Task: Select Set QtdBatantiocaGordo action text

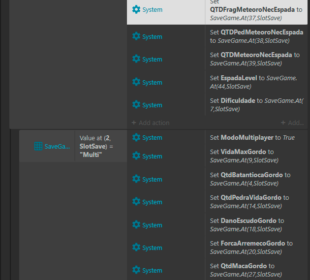Action: (x=250, y=179)
